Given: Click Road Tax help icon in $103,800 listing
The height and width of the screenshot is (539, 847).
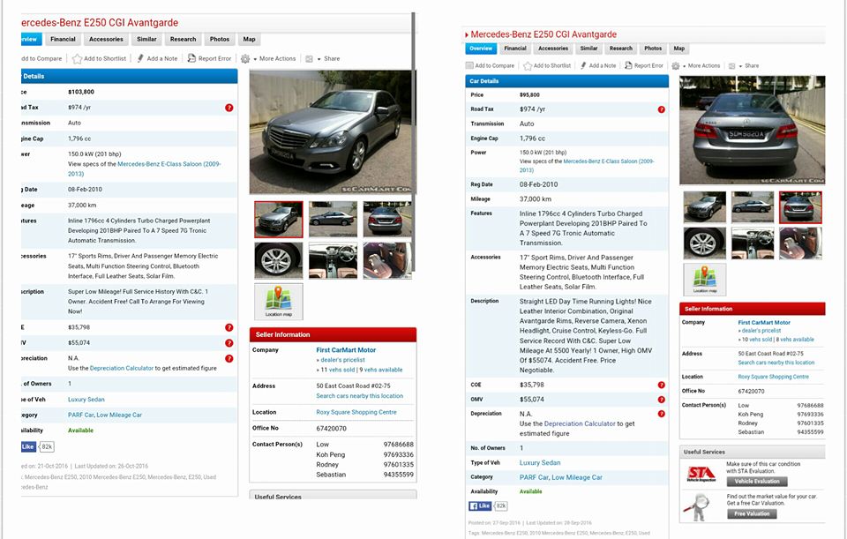Looking at the screenshot, I should tap(229, 108).
